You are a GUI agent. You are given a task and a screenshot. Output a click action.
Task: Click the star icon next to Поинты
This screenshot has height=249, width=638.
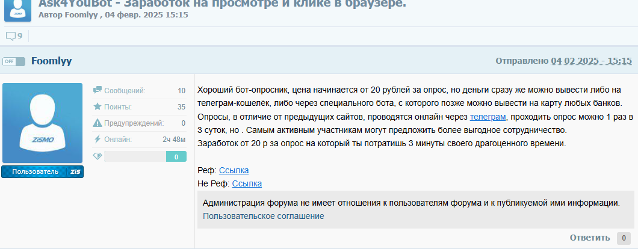[97, 107]
